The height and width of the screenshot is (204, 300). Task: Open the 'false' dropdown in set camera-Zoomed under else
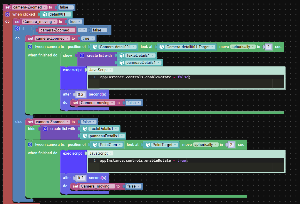click(x=88, y=122)
